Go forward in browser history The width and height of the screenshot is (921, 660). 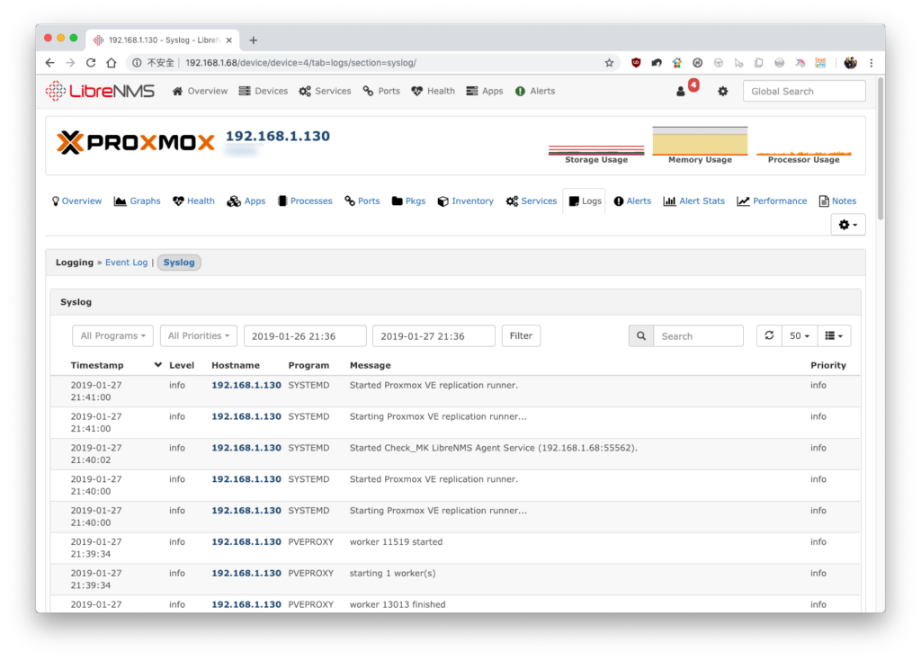tap(70, 63)
